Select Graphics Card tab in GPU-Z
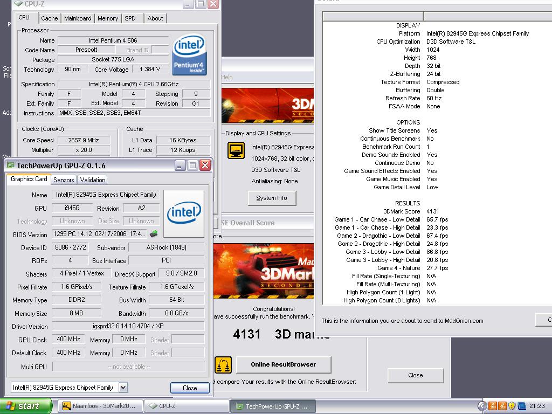 point(29,179)
